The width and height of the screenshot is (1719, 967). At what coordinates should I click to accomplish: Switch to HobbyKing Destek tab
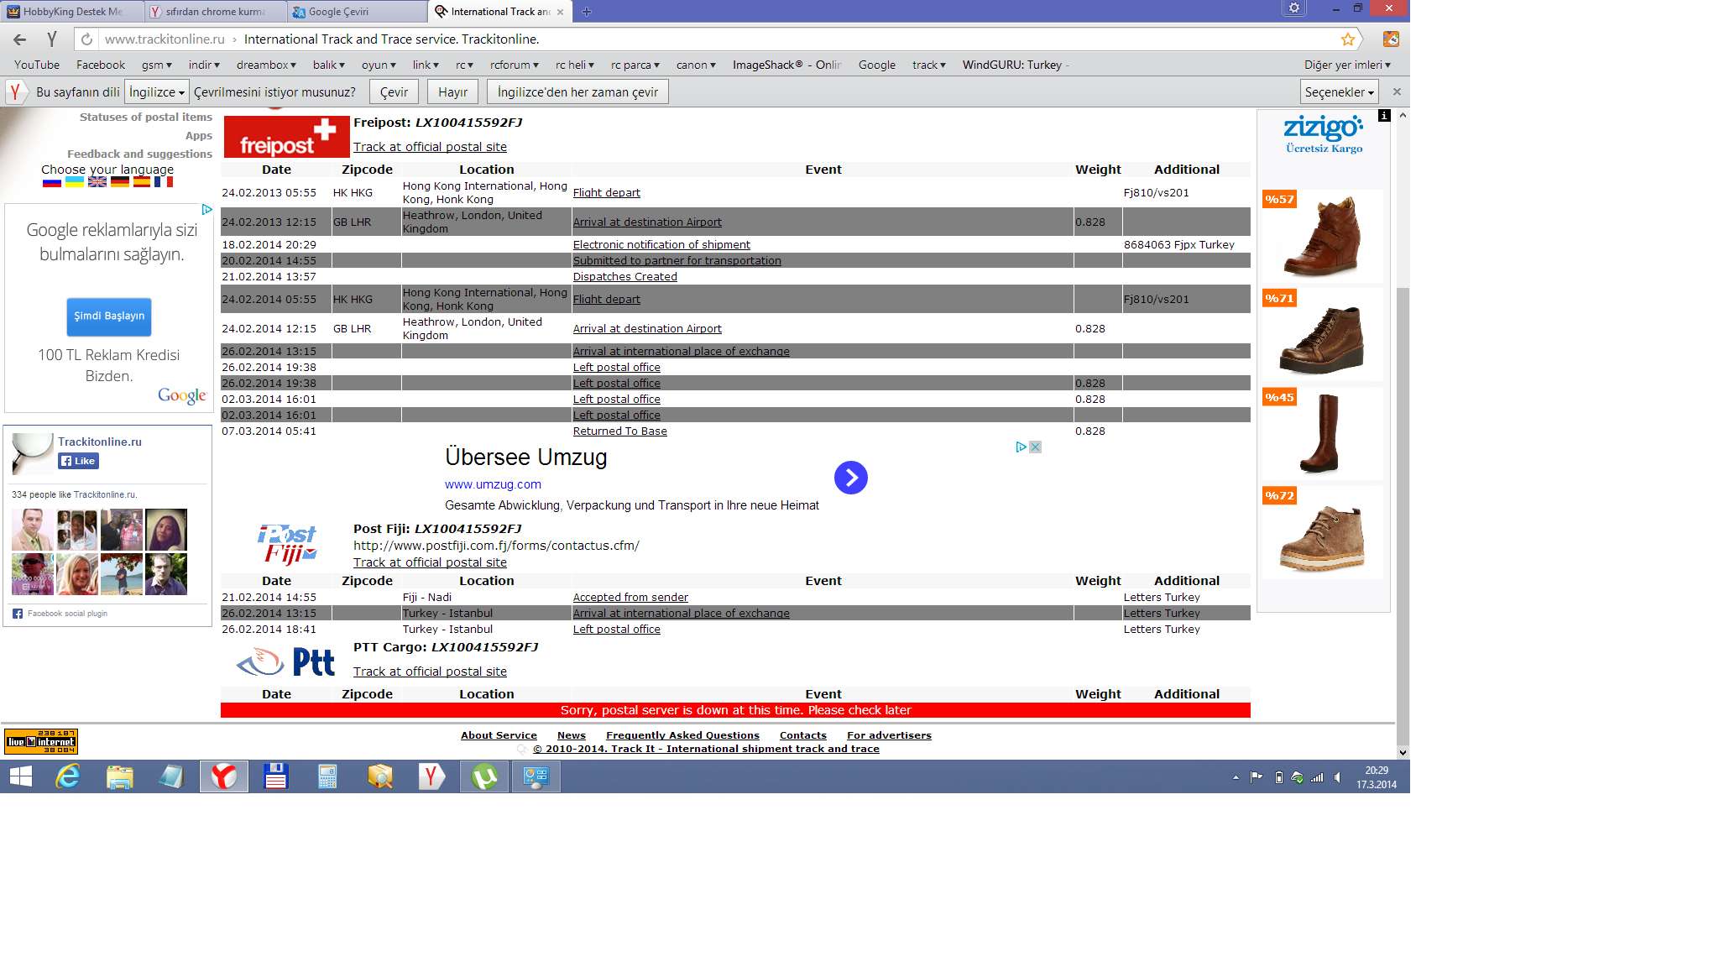[x=71, y=12]
